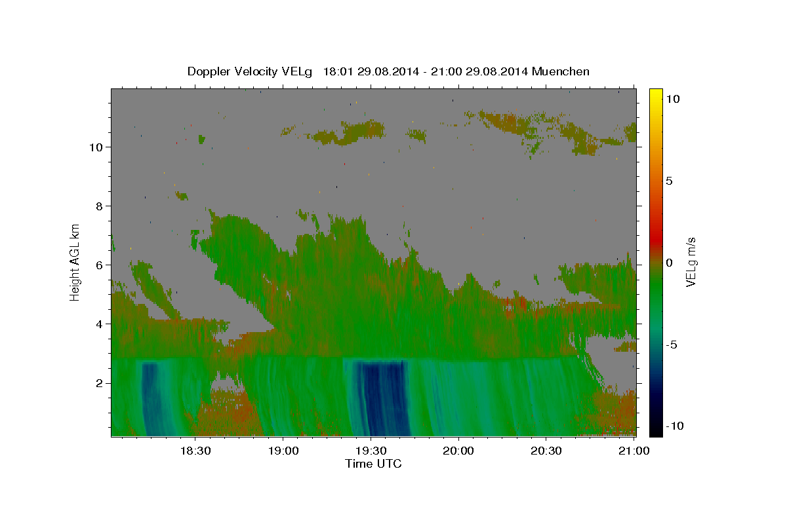Click the 18:30 time tick label
Image resolution: width=787 pixels, height=524 pixels.
pyautogui.click(x=195, y=451)
